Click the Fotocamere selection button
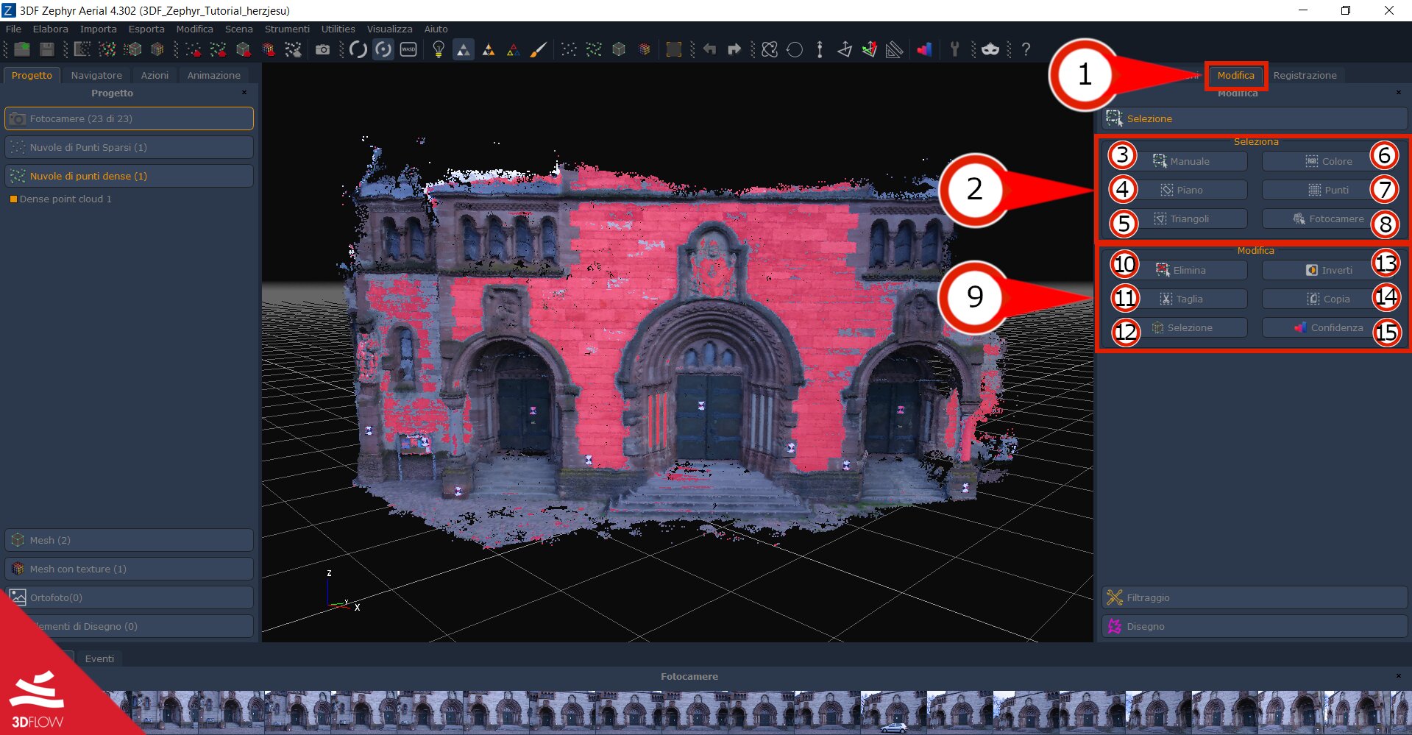 pyautogui.click(x=1328, y=219)
